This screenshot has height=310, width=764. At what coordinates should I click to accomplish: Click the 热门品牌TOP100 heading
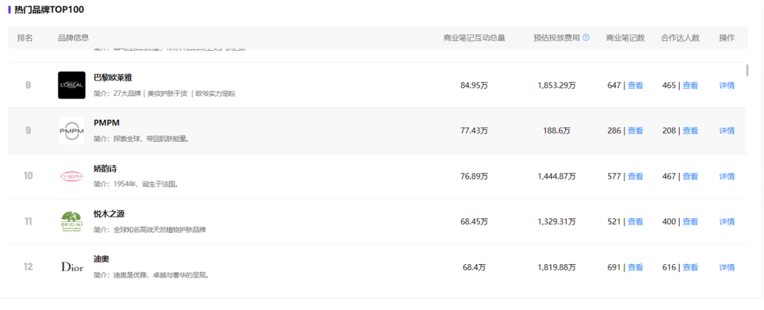coord(49,10)
